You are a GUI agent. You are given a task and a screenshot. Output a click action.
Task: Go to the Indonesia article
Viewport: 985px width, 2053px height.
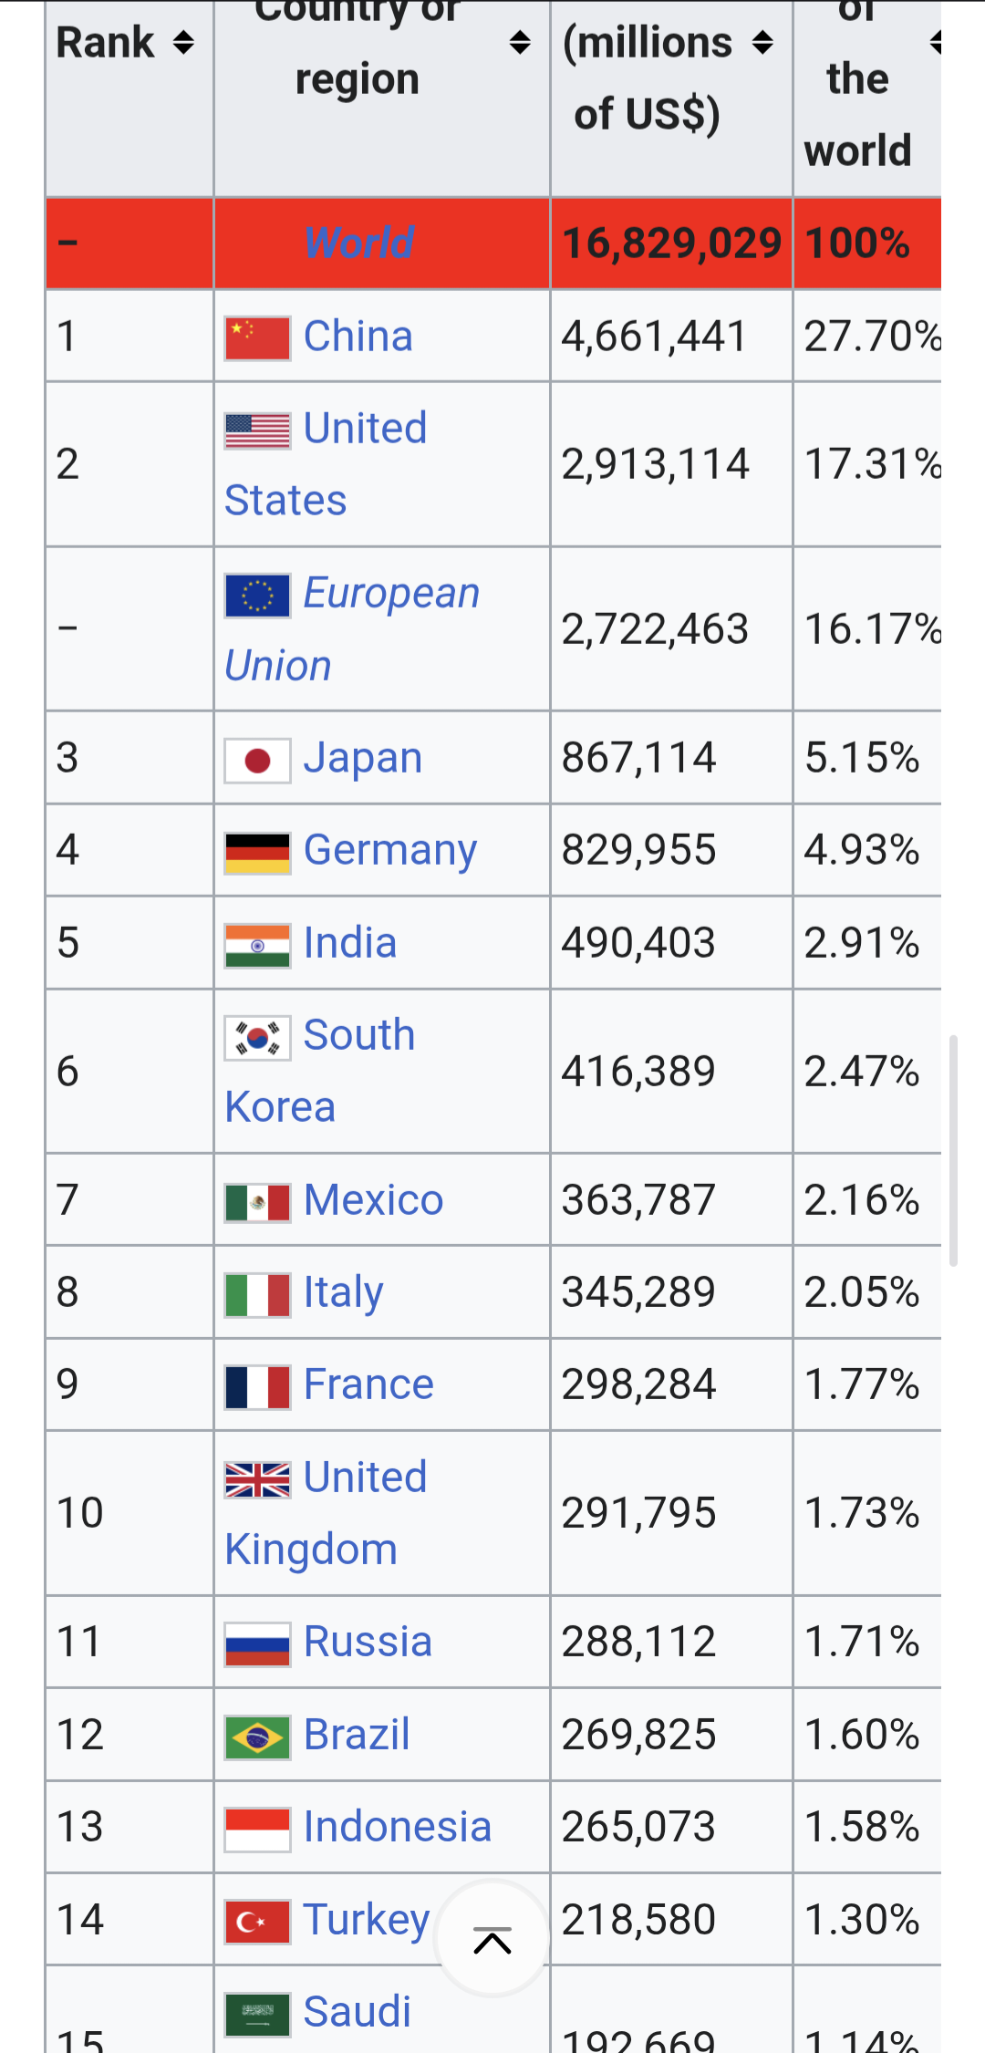397,1827
